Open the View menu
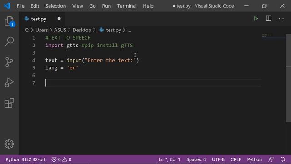 tap(78, 6)
